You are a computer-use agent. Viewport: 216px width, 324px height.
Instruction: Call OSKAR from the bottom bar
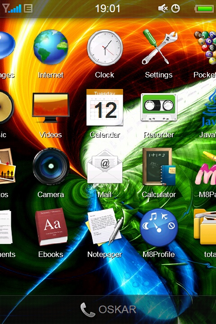pos(108,309)
